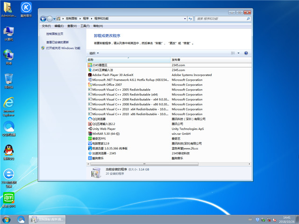The height and width of the screenshot is (224, 299).
Task: Click the Back navigation arrow button
Action: coord(43,19)
